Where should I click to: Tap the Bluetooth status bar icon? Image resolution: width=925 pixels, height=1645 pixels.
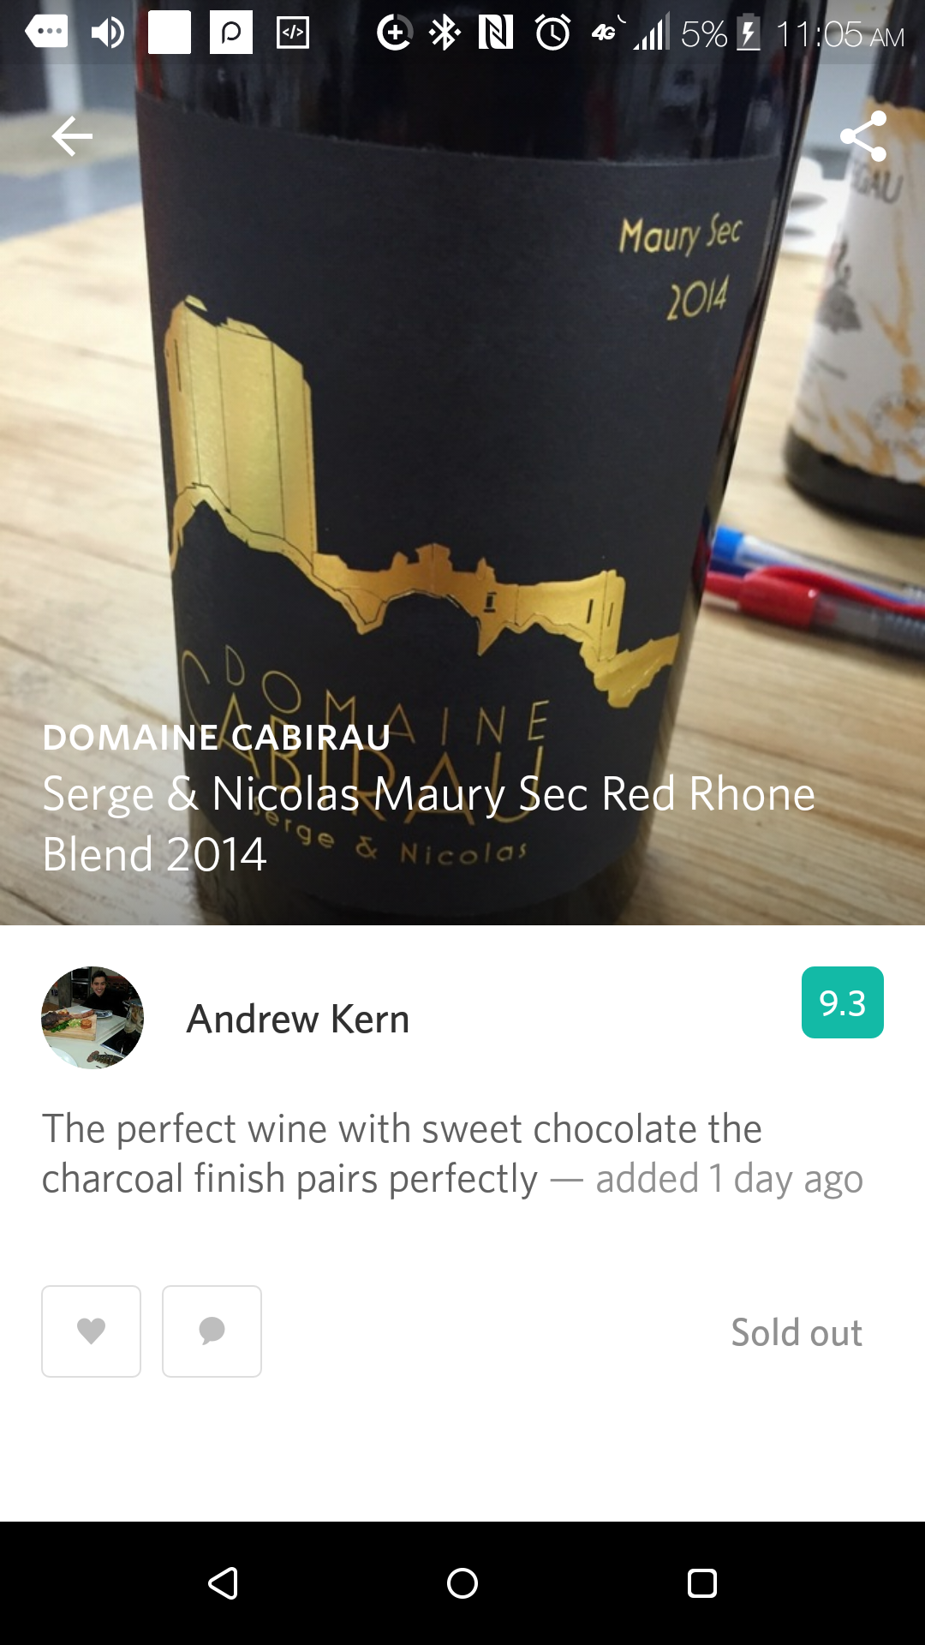click(x=445, y=33)
